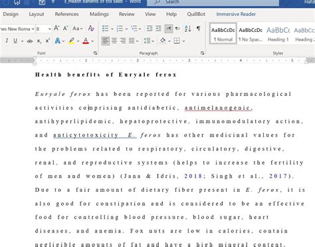Screen dimensions: 315x247
Task: Apply the Heading 1 style
Action: 278,34
